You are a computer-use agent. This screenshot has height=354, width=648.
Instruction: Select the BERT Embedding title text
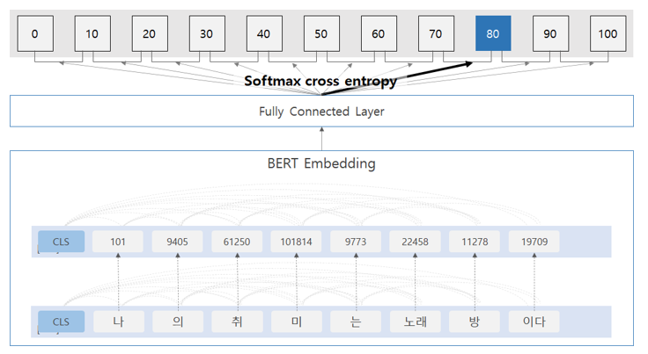(x=321, y=163)
